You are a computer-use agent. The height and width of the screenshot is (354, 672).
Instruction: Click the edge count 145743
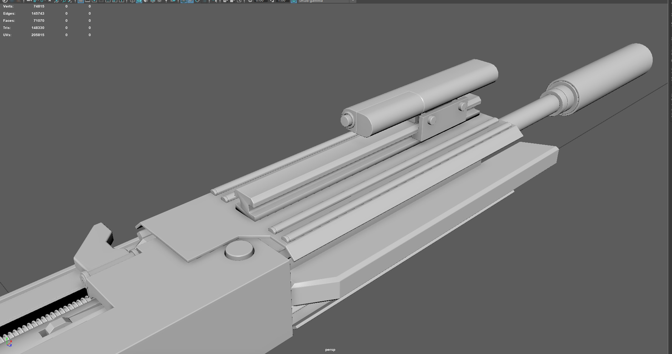[38, 14]
